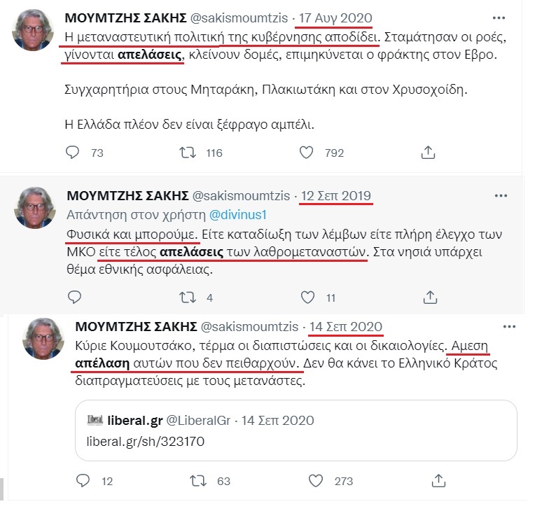Share the 14 Σεπ 2020 tweet

439,480
